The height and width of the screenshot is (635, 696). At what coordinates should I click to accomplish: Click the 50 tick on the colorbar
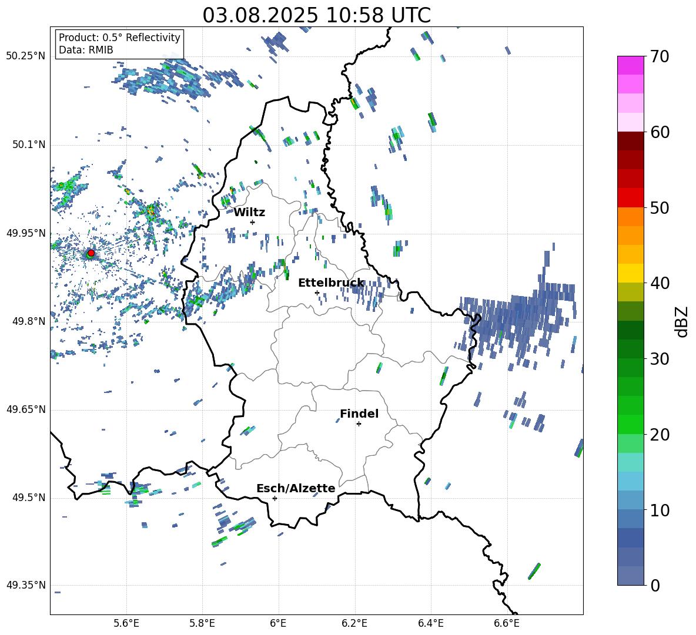coord(660,207)
